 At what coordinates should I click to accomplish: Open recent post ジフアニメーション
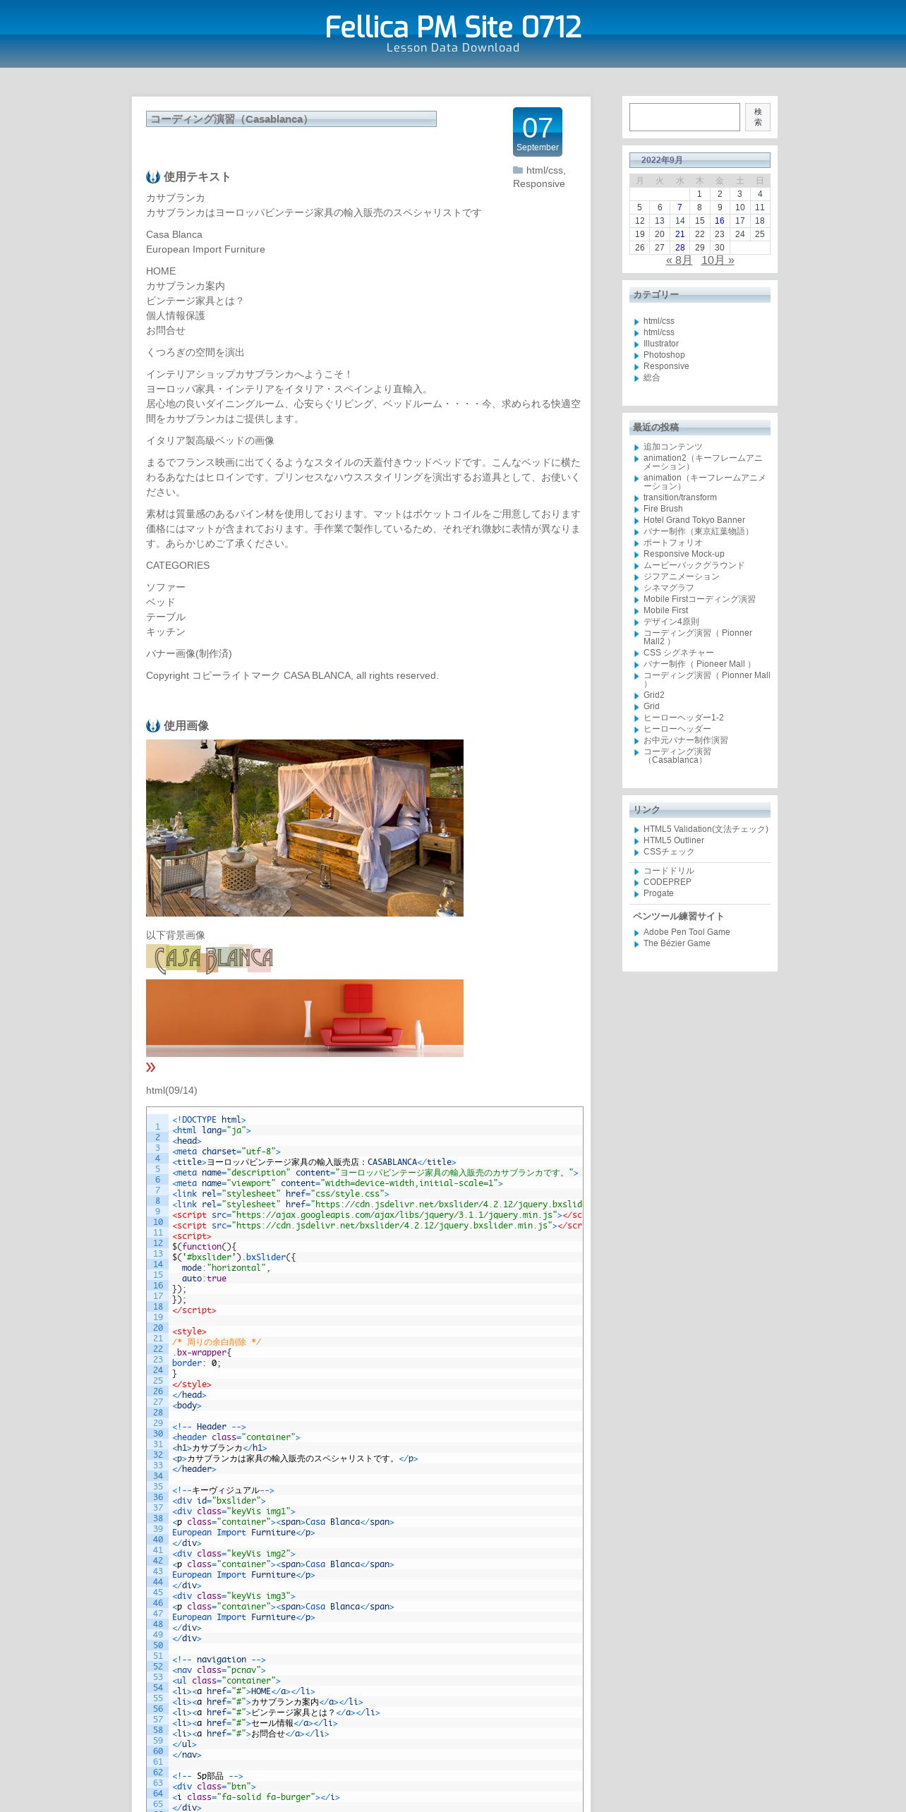point(682,576)
